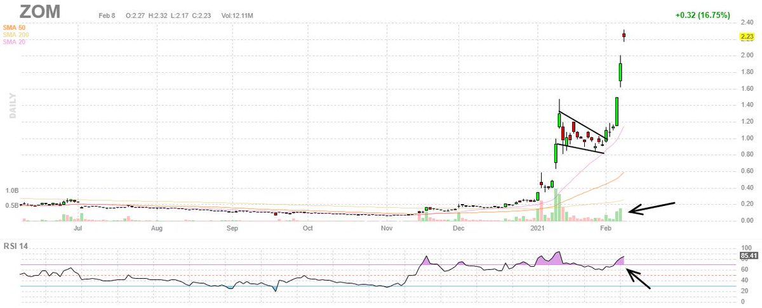This screenshot has width=762, height=308.
Task: Click the +0.32 (16.75%) change value
Action: point(702,15)
